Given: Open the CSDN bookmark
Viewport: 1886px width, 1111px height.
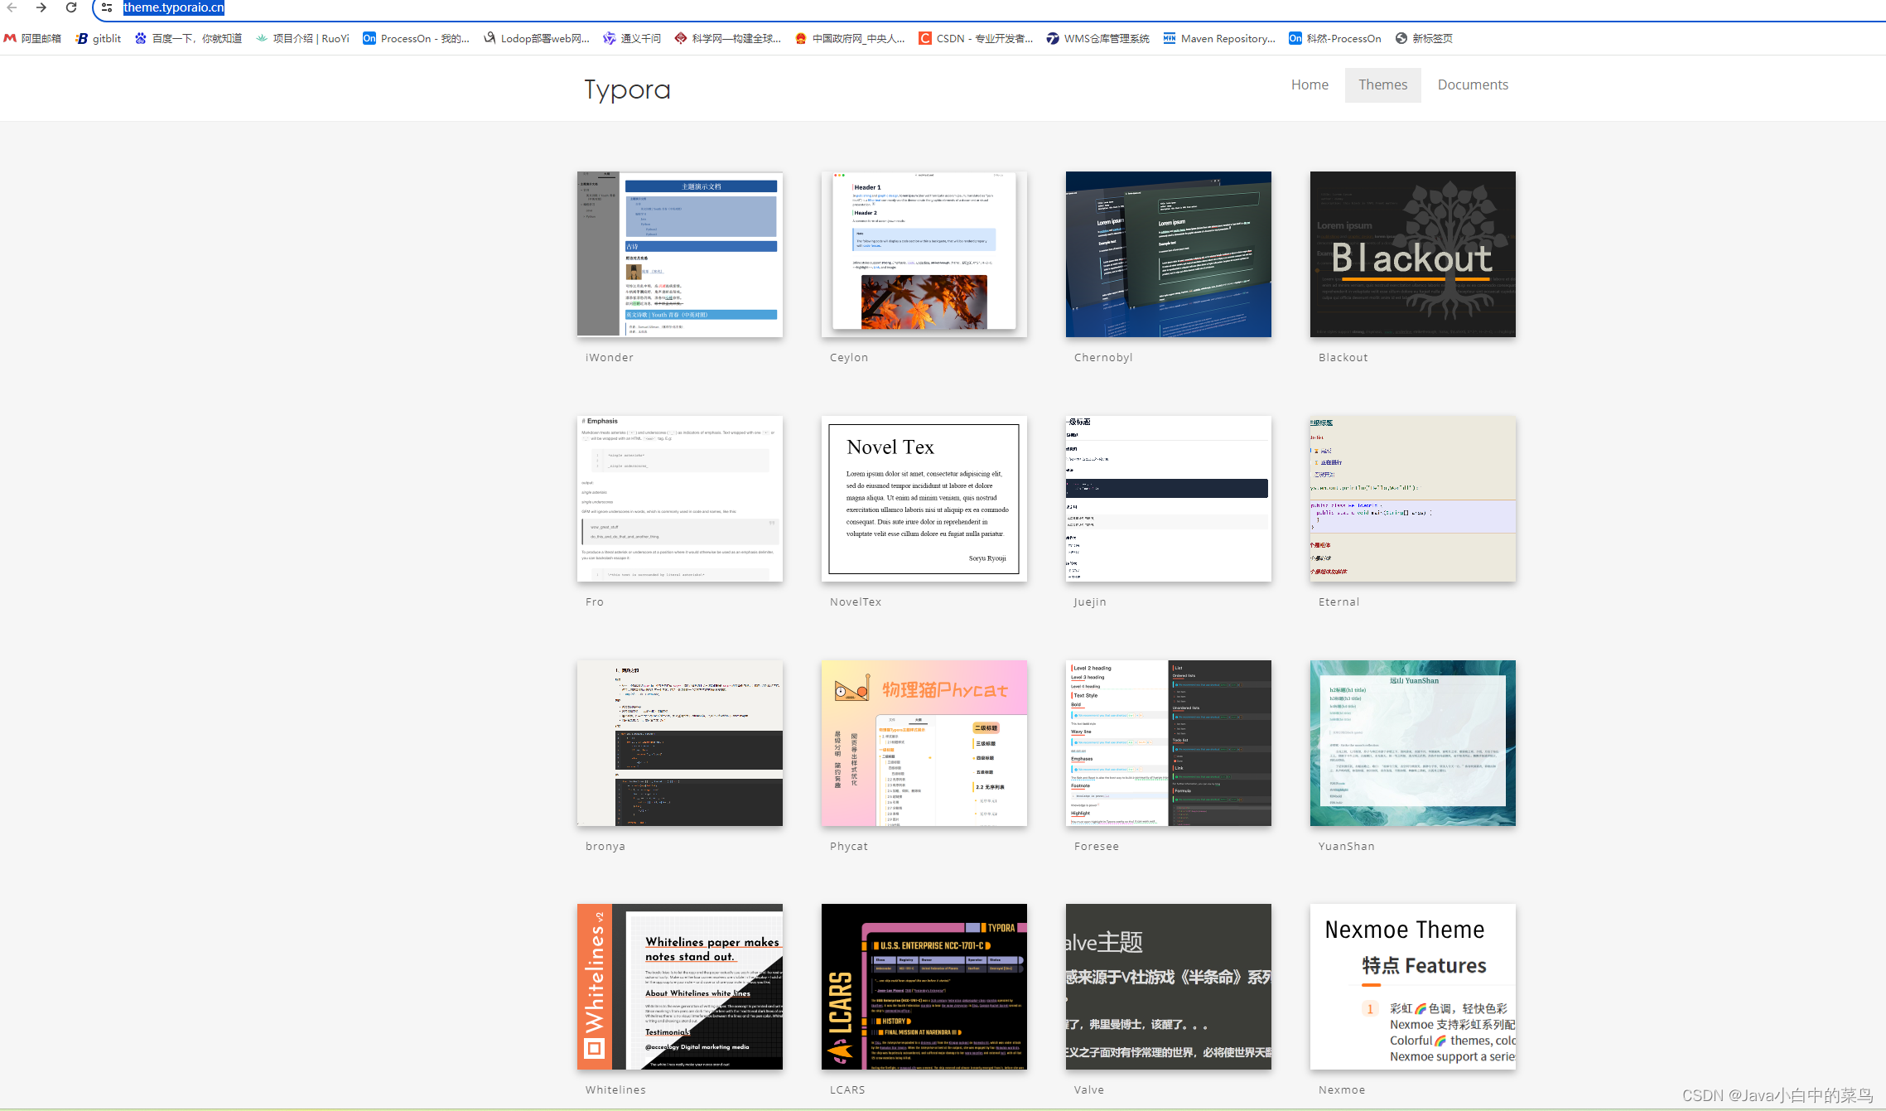Looking at the screenshot, I should [976, 38].
